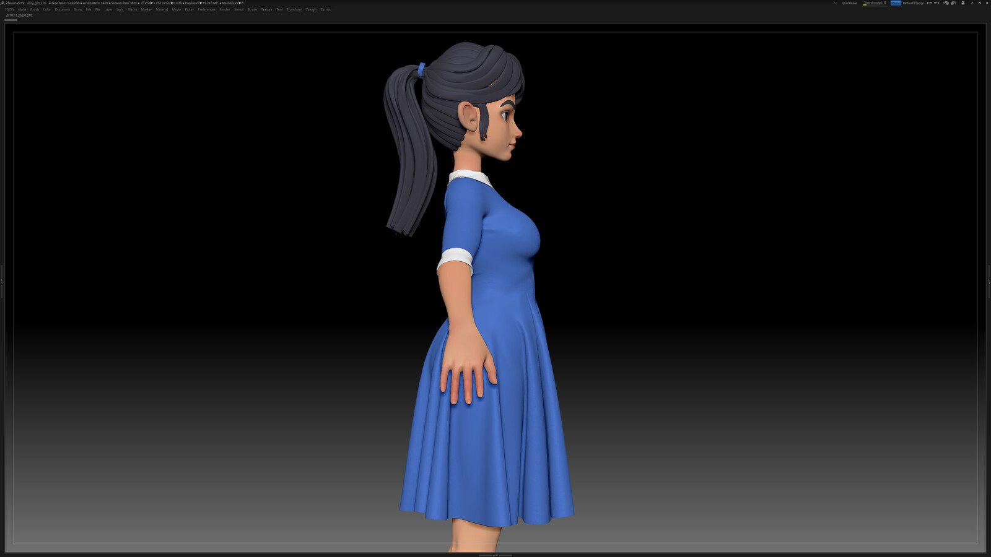Open the Transform menu

[294, 9]
